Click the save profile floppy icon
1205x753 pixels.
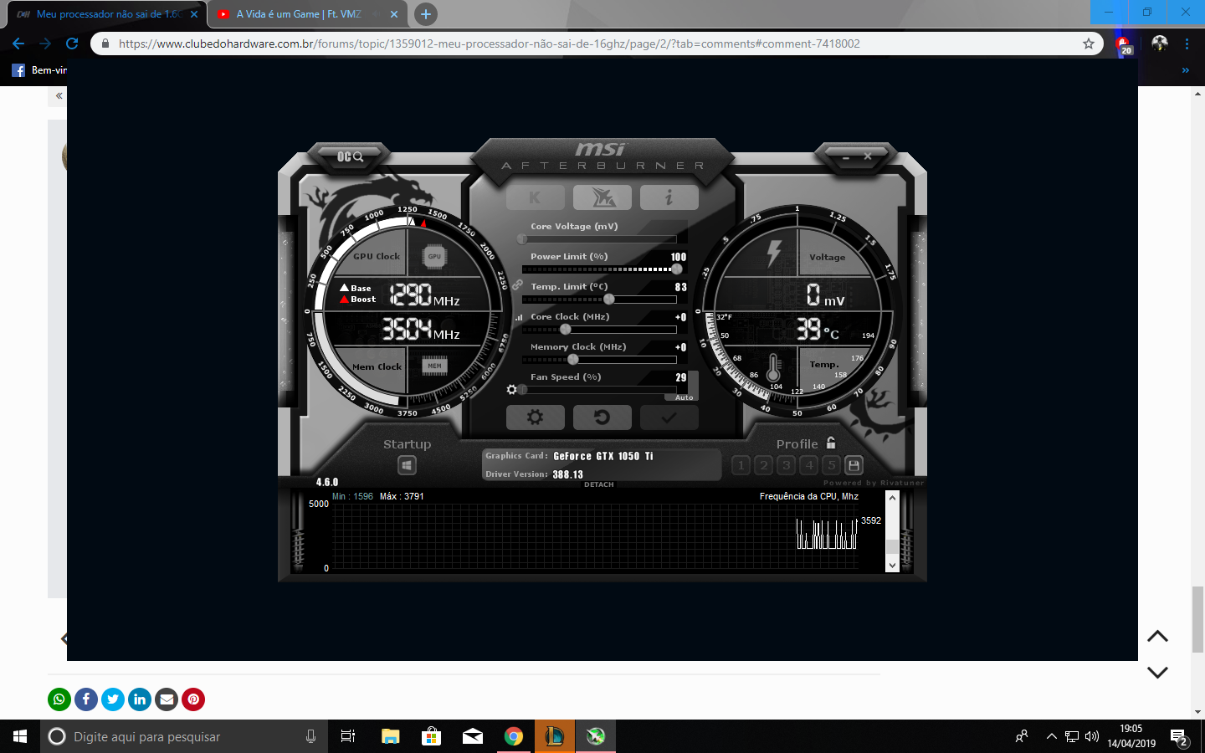854,465
